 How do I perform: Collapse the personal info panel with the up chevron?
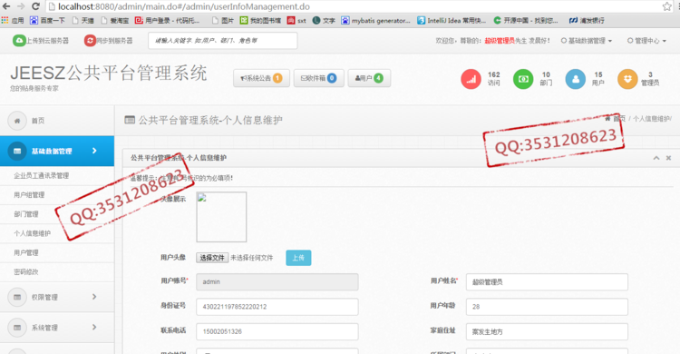pos(656,158)
